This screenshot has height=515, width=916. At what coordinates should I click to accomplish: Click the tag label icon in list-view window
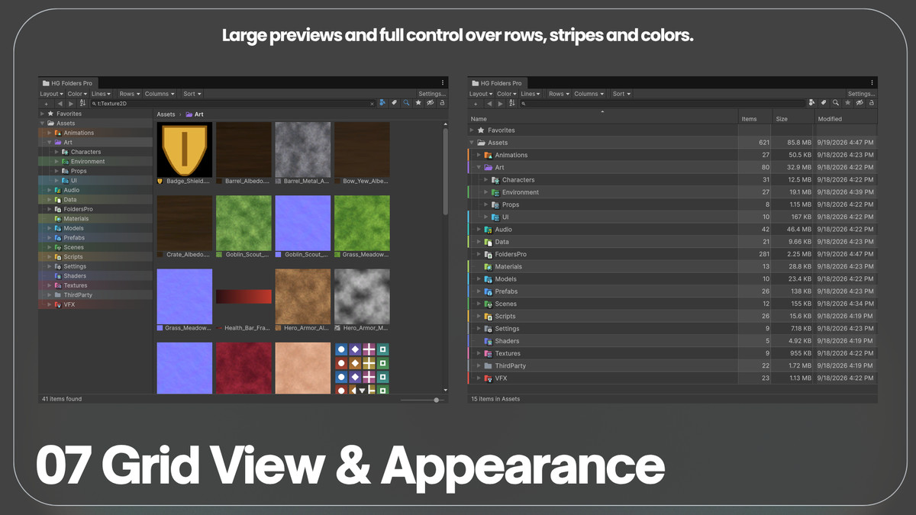pyautogui.click(x=824, y=103)
